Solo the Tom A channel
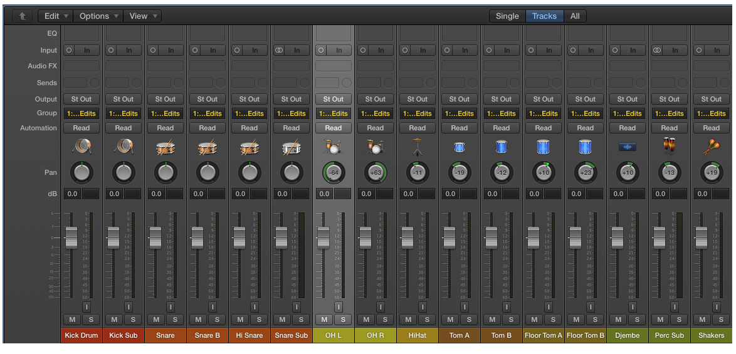The height and width of the screenshot is (354, 736). tap(469, 320)
